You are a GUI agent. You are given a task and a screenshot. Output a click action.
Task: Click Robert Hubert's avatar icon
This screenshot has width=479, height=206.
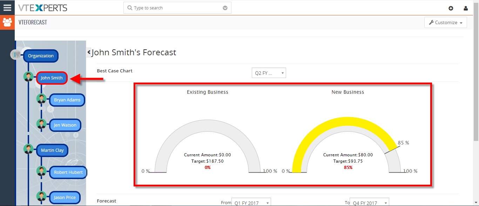click(41, 171)
